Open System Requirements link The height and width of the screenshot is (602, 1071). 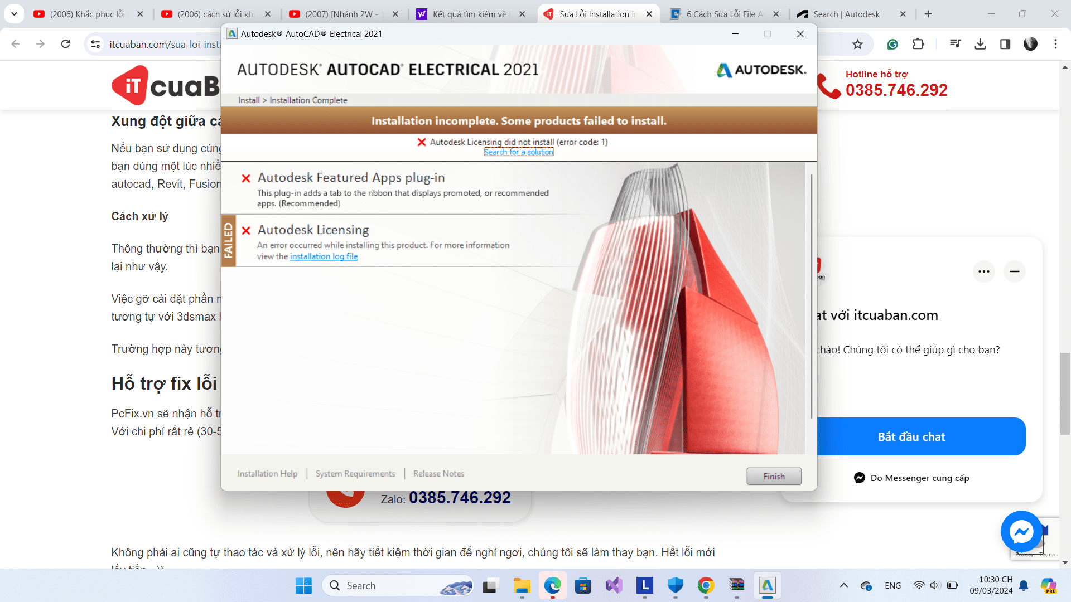(x=355, y=474)
